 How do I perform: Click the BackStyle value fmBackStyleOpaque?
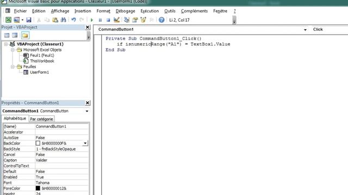click(x=61, y=149)
